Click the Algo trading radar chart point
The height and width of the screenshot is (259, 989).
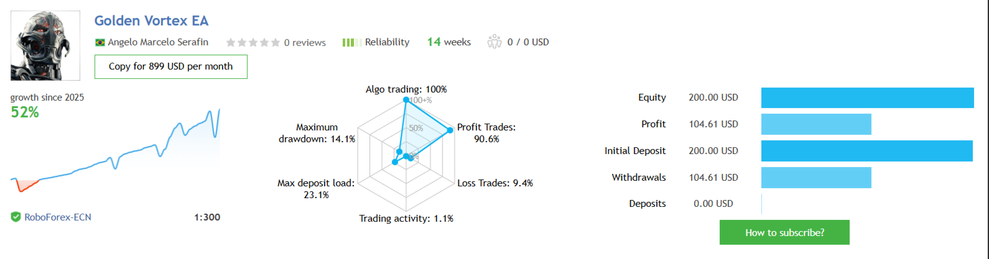point(406,99)
